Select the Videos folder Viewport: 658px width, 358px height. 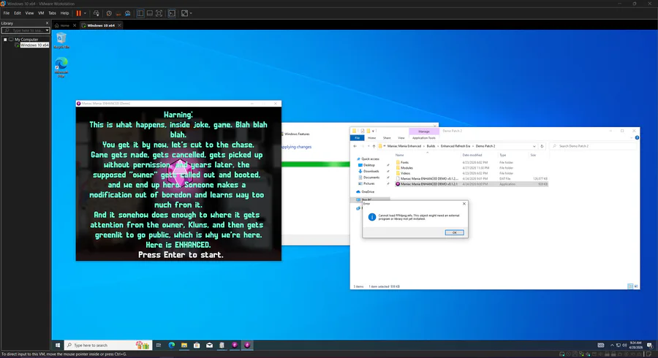pos(405,174)
